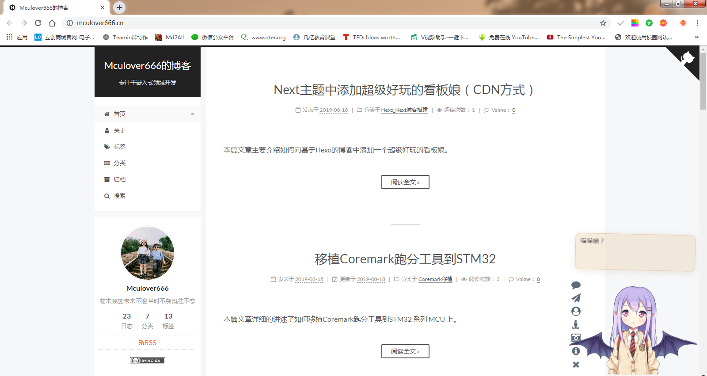The height and width of the screenshot is (376, 707).
Task: Open the V视频助手 bookmark
Action: 440,37
